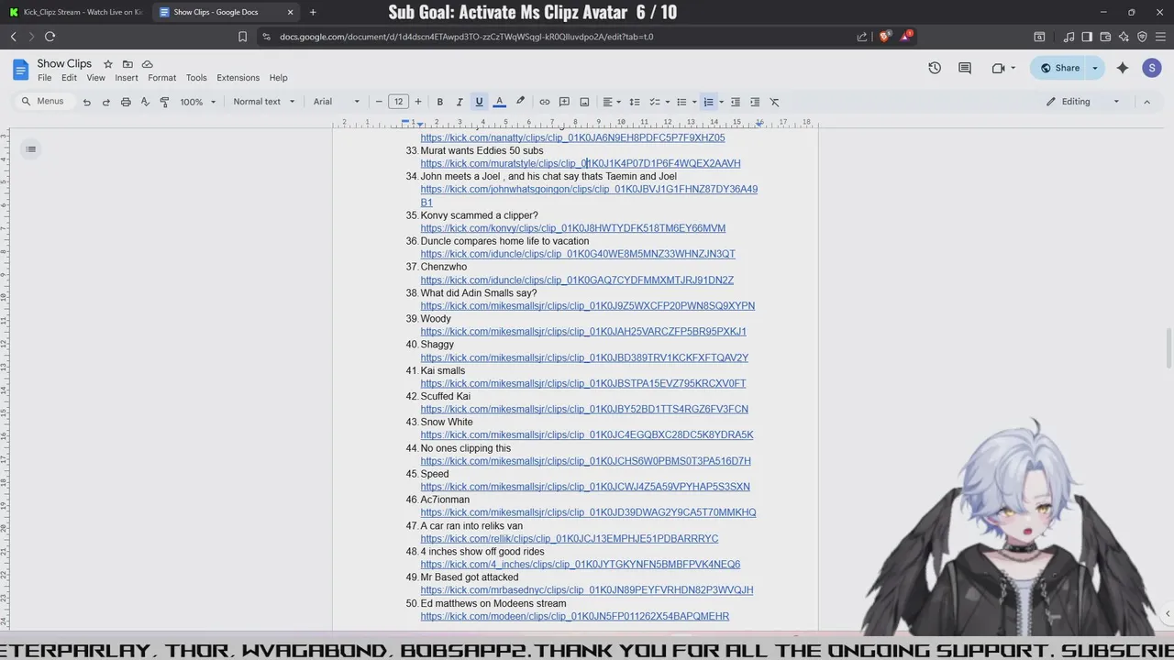Open Normal text style dropdown
This screenshot has width=1174, height=660.
264,102
